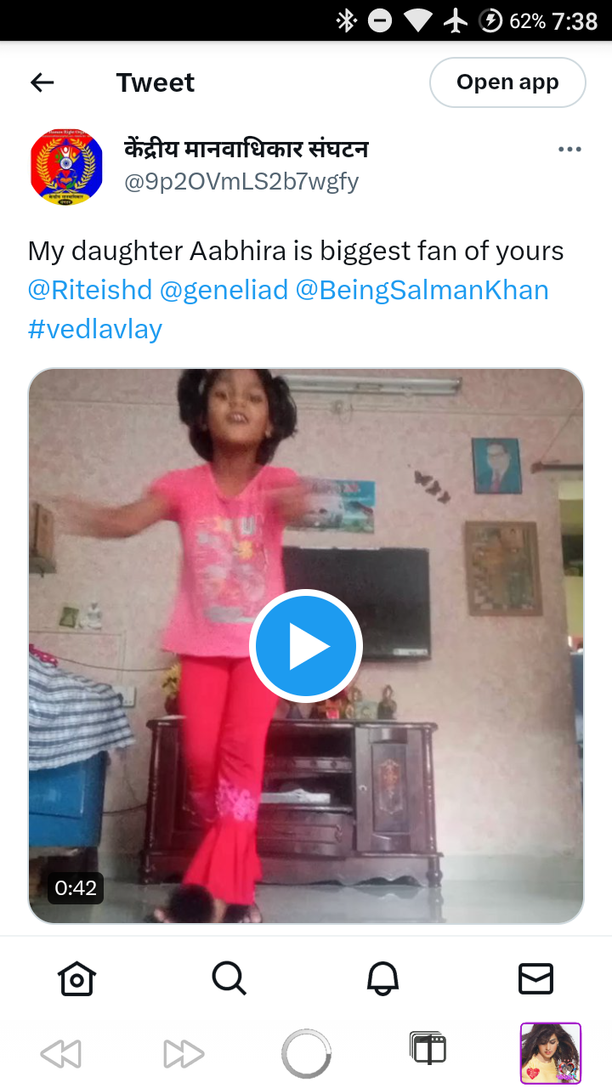The height and width of the screenshot is (1088, 612).
Task: Play the video with the blue play button
Action: [x=306, y=646]
